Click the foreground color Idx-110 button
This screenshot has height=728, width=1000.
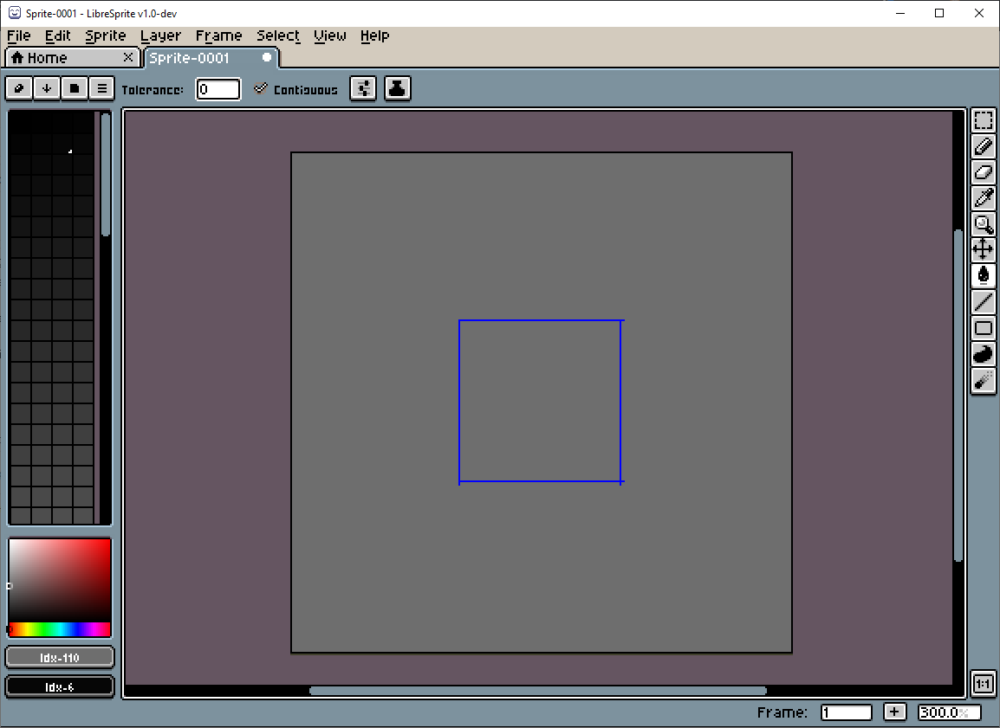[x=59, y=657]
